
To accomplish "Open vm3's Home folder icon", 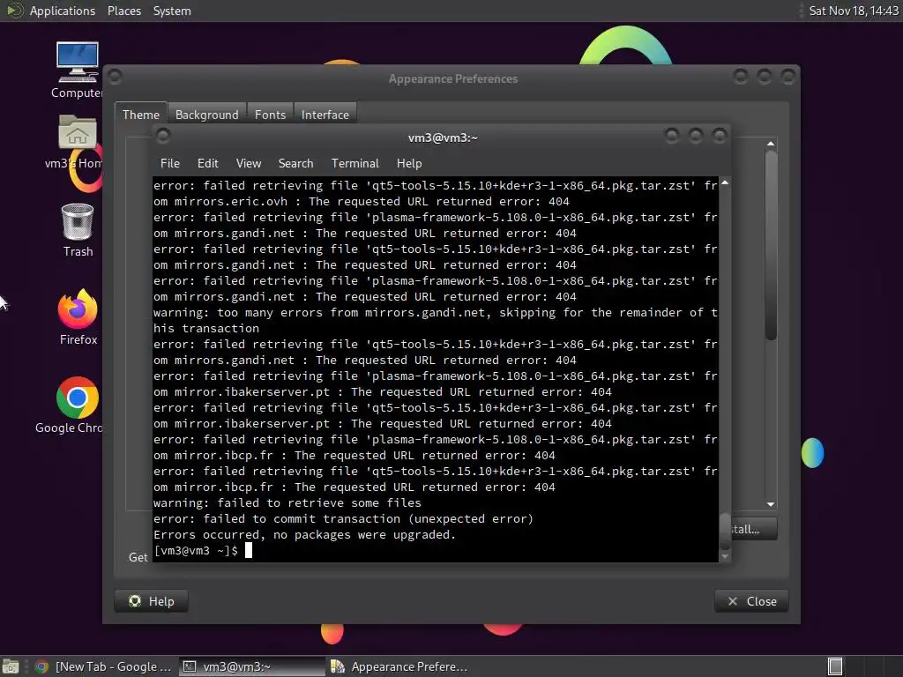I will click(x=78, y=133).
